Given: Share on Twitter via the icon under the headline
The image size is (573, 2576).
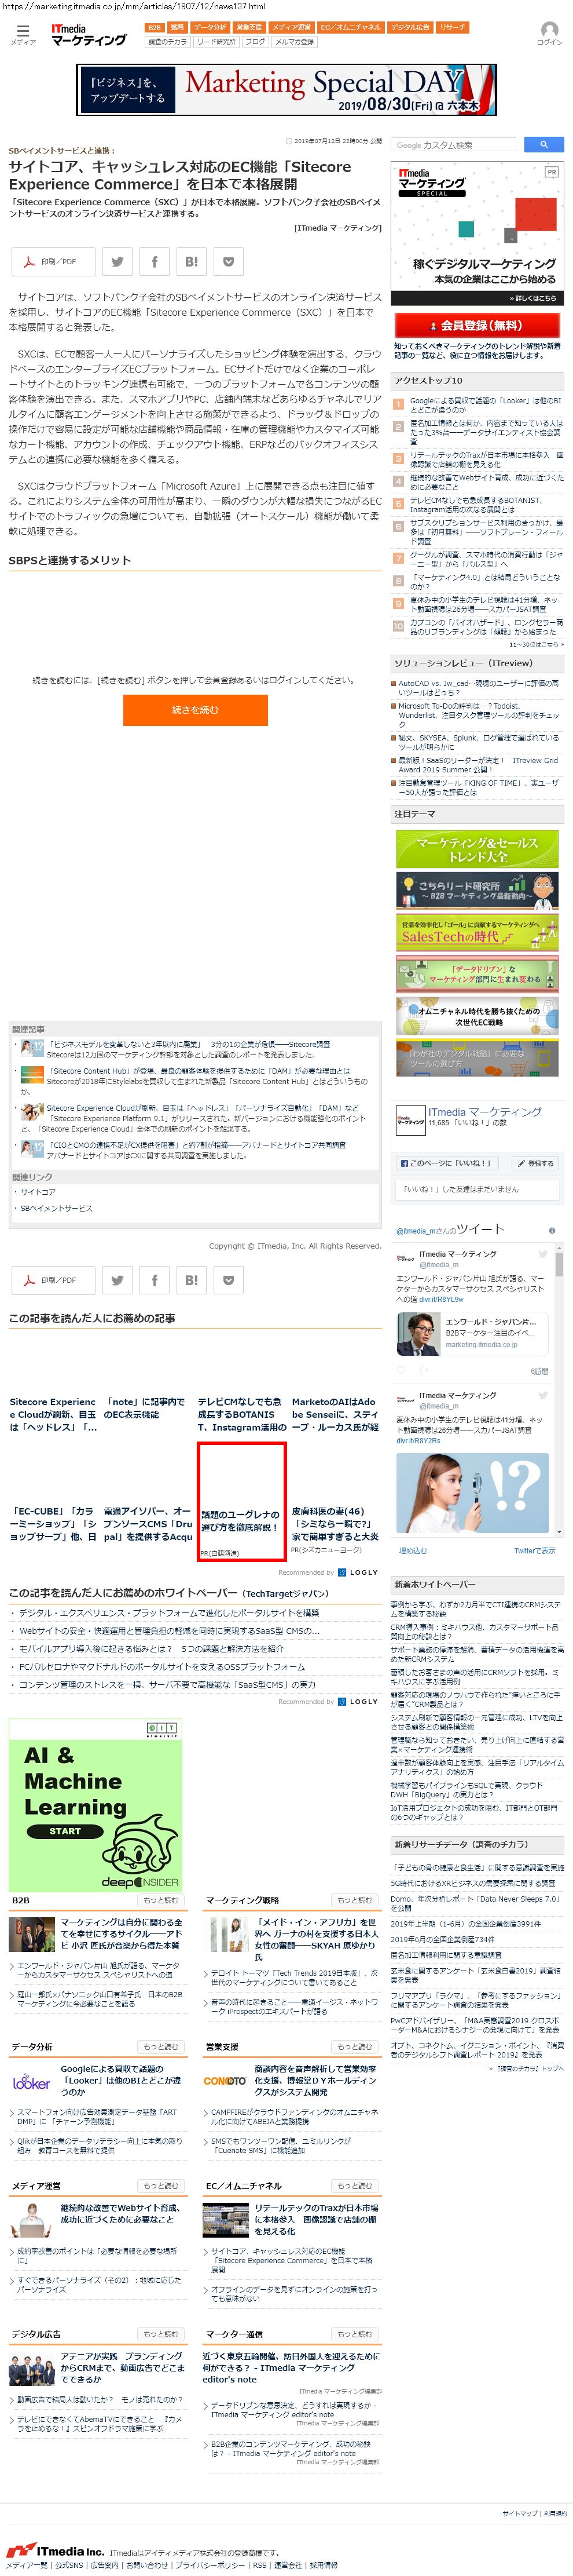Looking at the screenshot, I should (118, 262).
